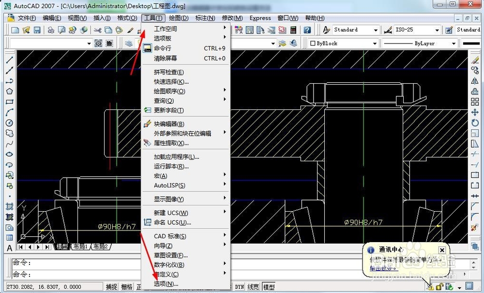
Task: Switch to the 布局1 layout tab
Action: click(x=80, y=247)
